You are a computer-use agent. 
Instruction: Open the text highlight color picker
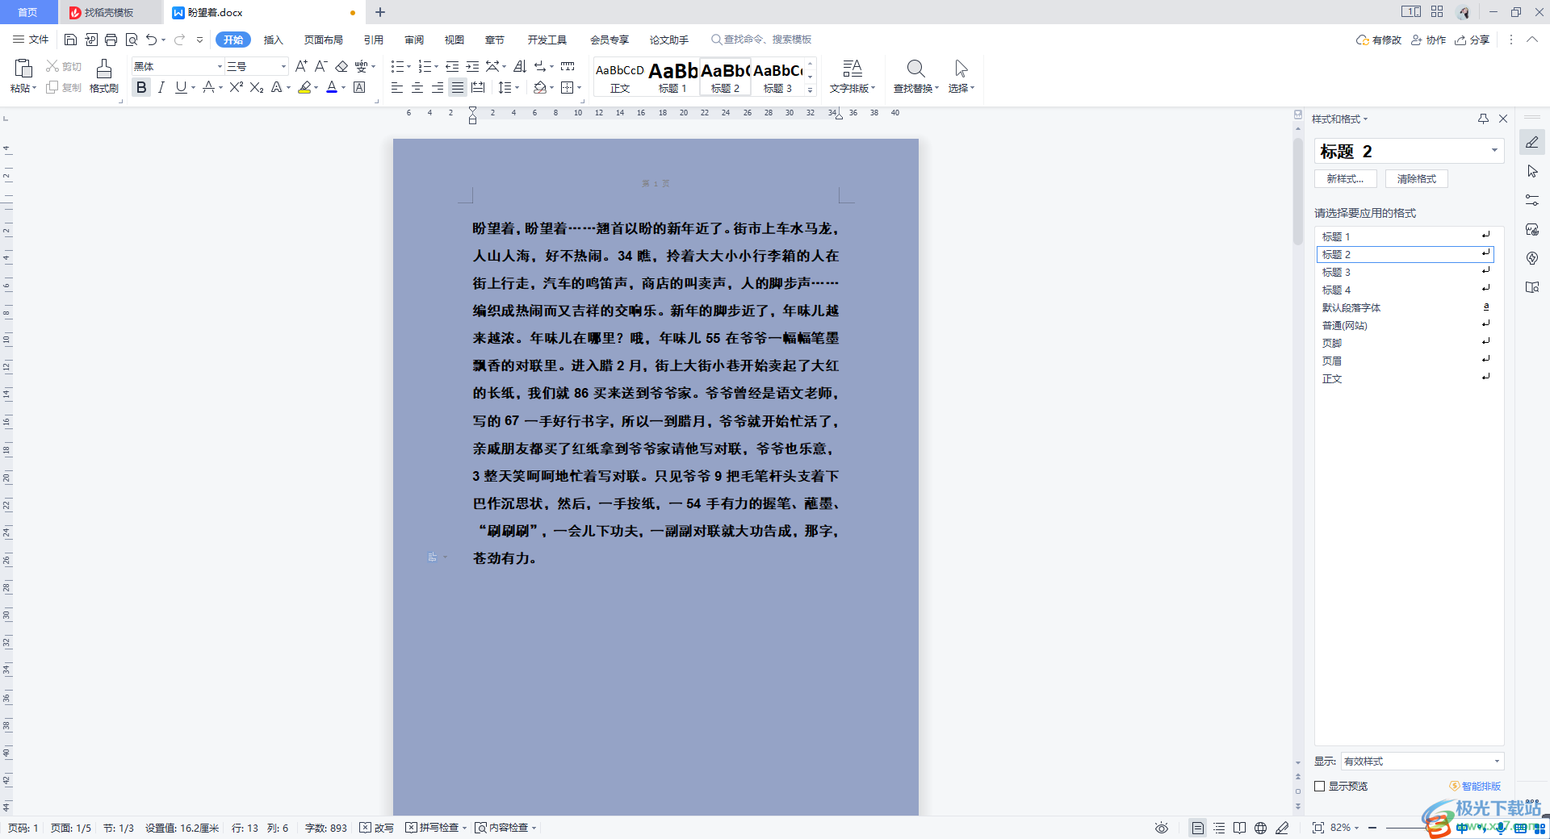[x=316, y=87]
